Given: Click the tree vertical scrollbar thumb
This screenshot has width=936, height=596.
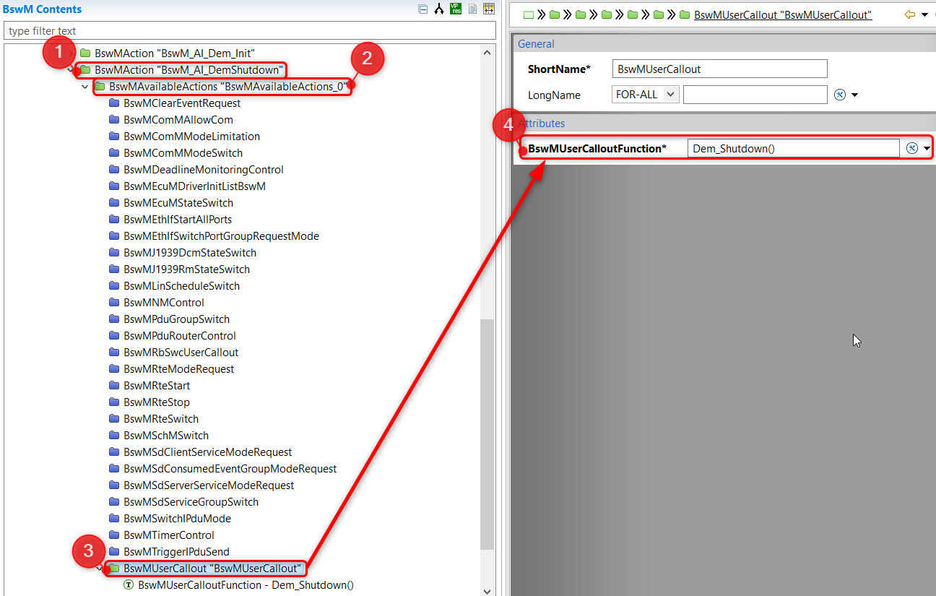Looking at the screenshot, I should 487,434.
